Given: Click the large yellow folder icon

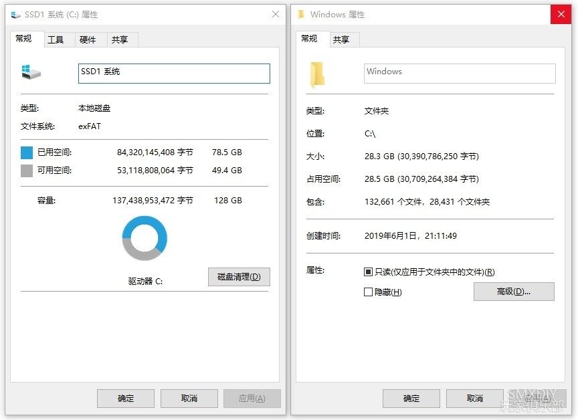Looking at the screenshot, I should 316,75.
